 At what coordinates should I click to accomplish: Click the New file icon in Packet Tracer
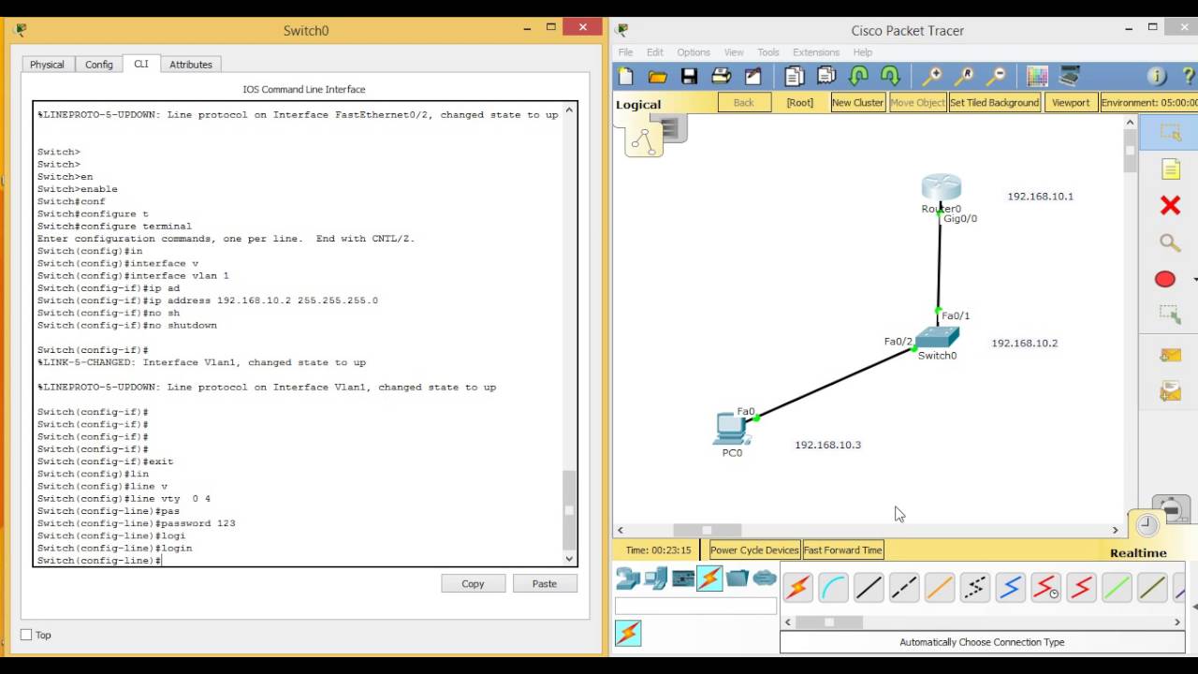(x=626, y=77)
